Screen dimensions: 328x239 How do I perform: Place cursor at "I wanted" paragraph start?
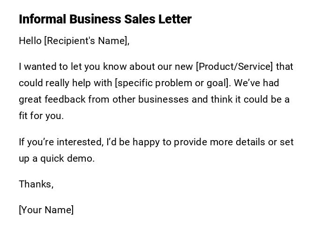pyautogui.click(x=20, y=67)
